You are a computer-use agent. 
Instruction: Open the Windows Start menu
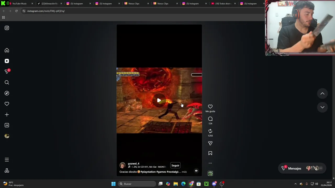point(113,184)
